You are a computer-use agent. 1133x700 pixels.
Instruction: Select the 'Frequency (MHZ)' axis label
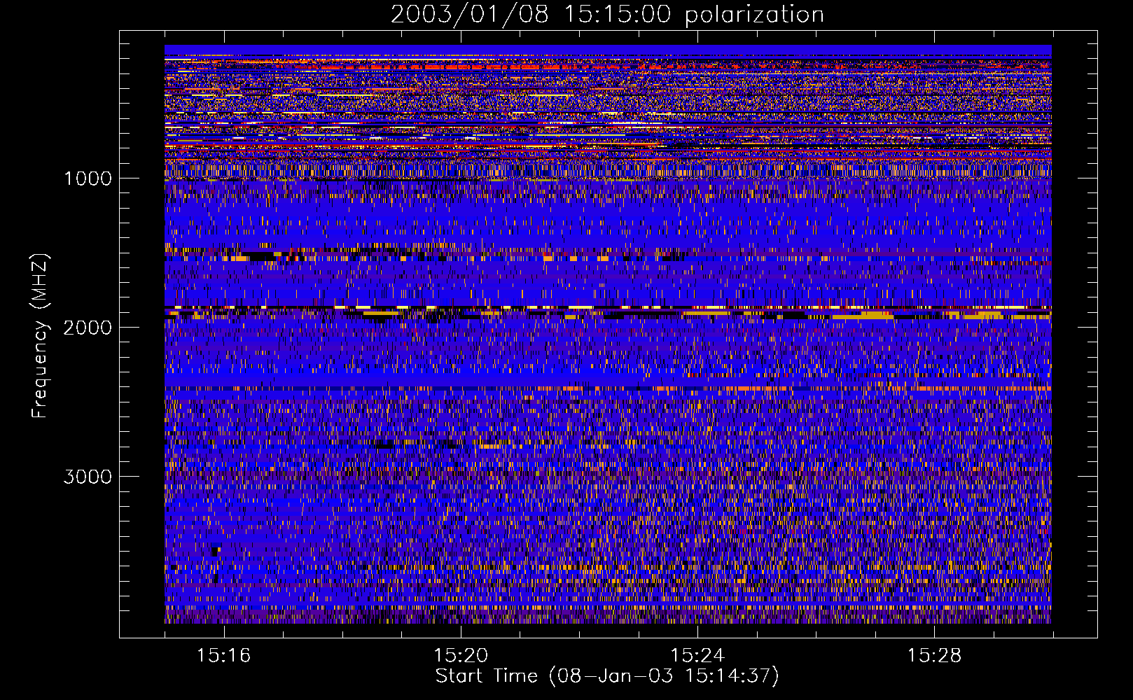41,336
